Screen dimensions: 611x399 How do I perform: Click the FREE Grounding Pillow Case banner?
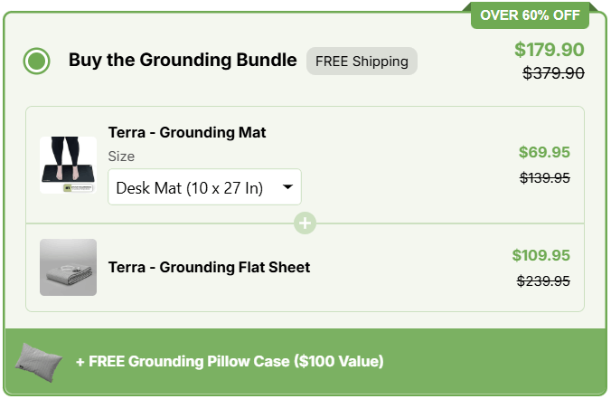point(230,362)
